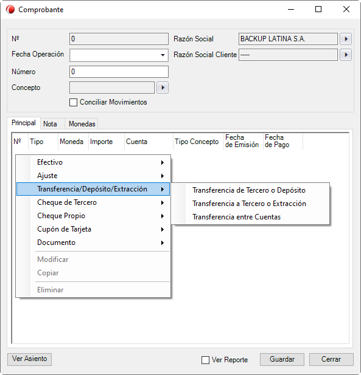Click the Número input field
Image resolution: width=361 pixels, height=375 pixels.
coord(119,72)
